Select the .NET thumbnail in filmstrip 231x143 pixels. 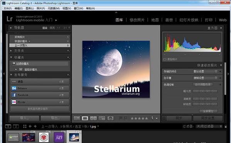59,137
